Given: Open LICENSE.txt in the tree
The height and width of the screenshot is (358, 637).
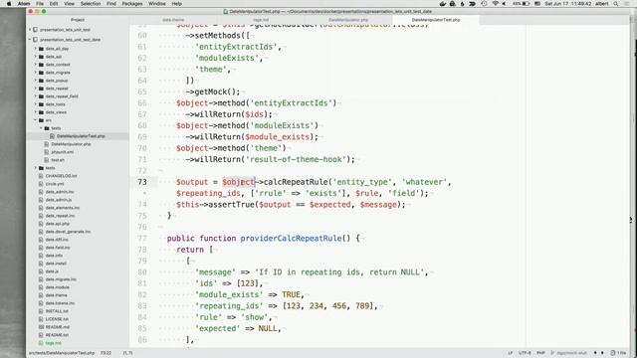Looking at the screenshot, I should [x=57, y=319].
